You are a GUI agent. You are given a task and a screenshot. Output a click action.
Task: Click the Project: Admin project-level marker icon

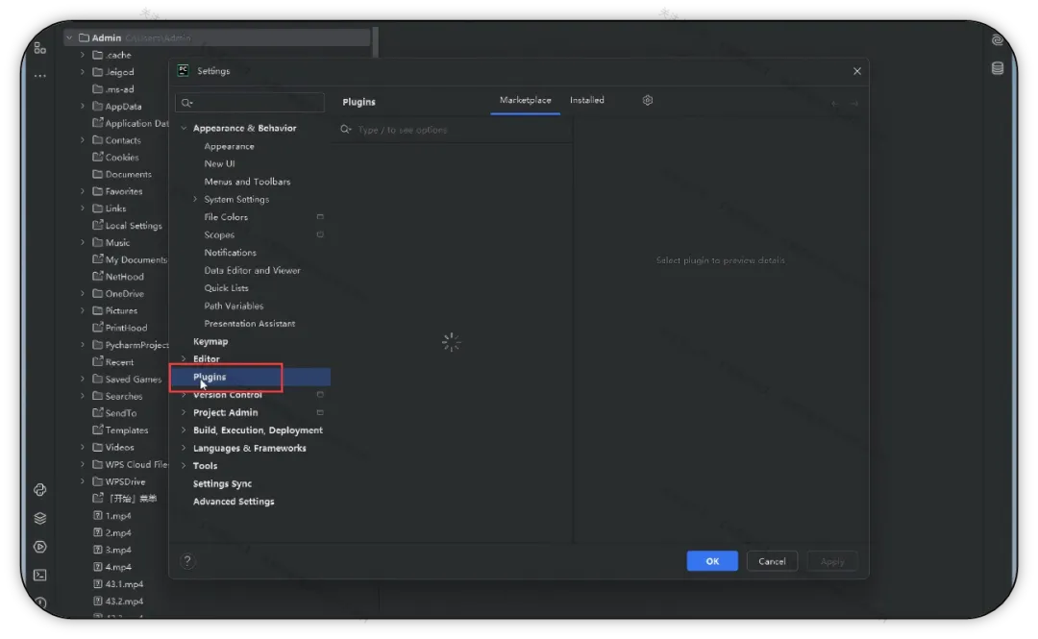click(320, 412)
